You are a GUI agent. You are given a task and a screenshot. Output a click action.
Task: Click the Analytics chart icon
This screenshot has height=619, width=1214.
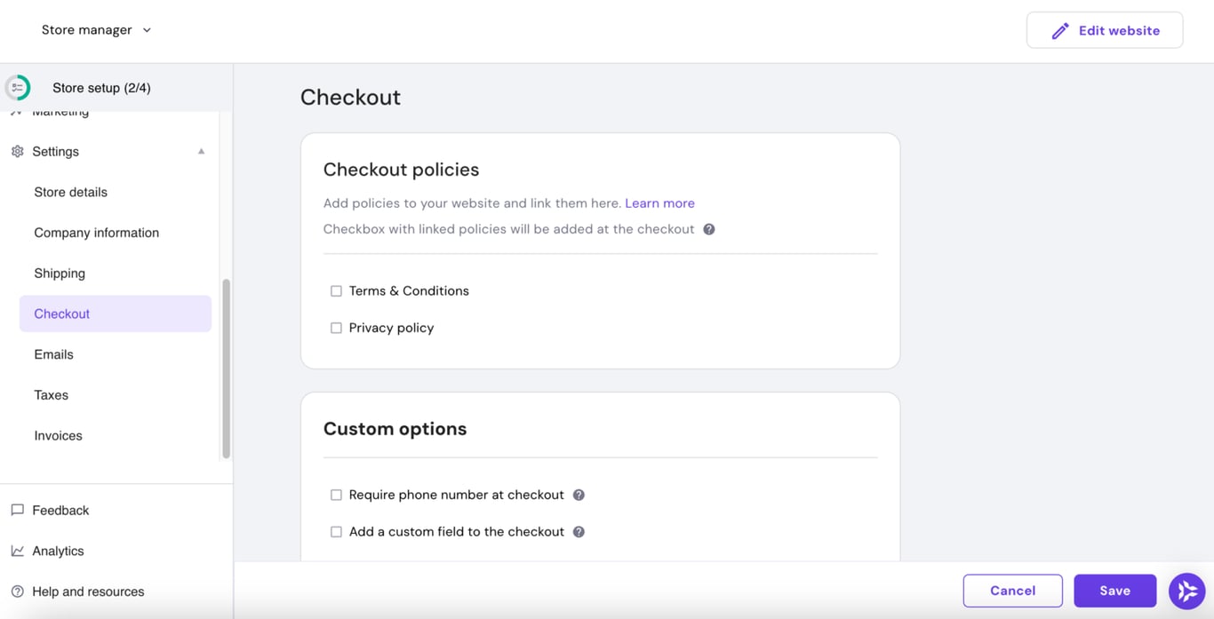tap(16, 550)
